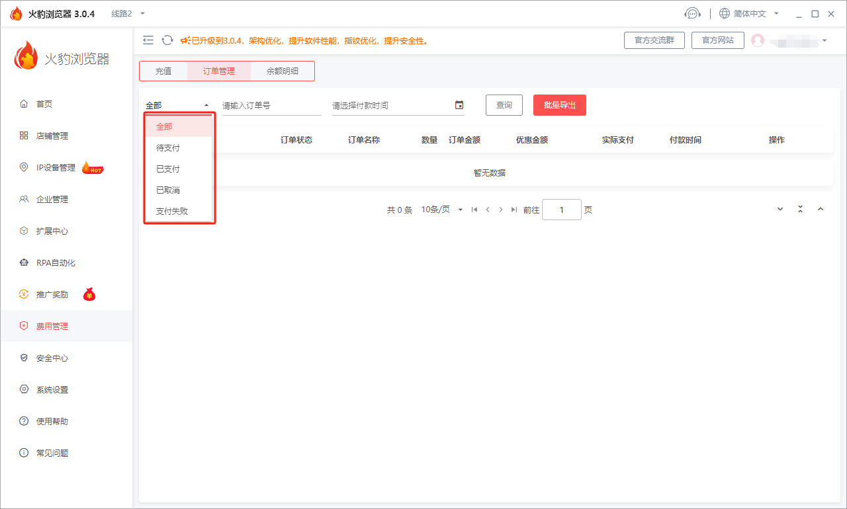Expand the 10条/页 page size dropdown

[442, 210]
